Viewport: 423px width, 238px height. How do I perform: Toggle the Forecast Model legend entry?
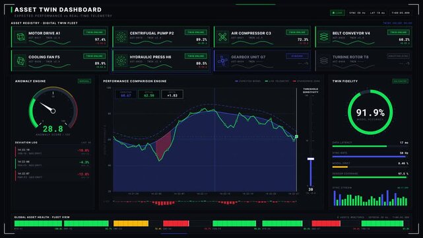pos(248,81)
